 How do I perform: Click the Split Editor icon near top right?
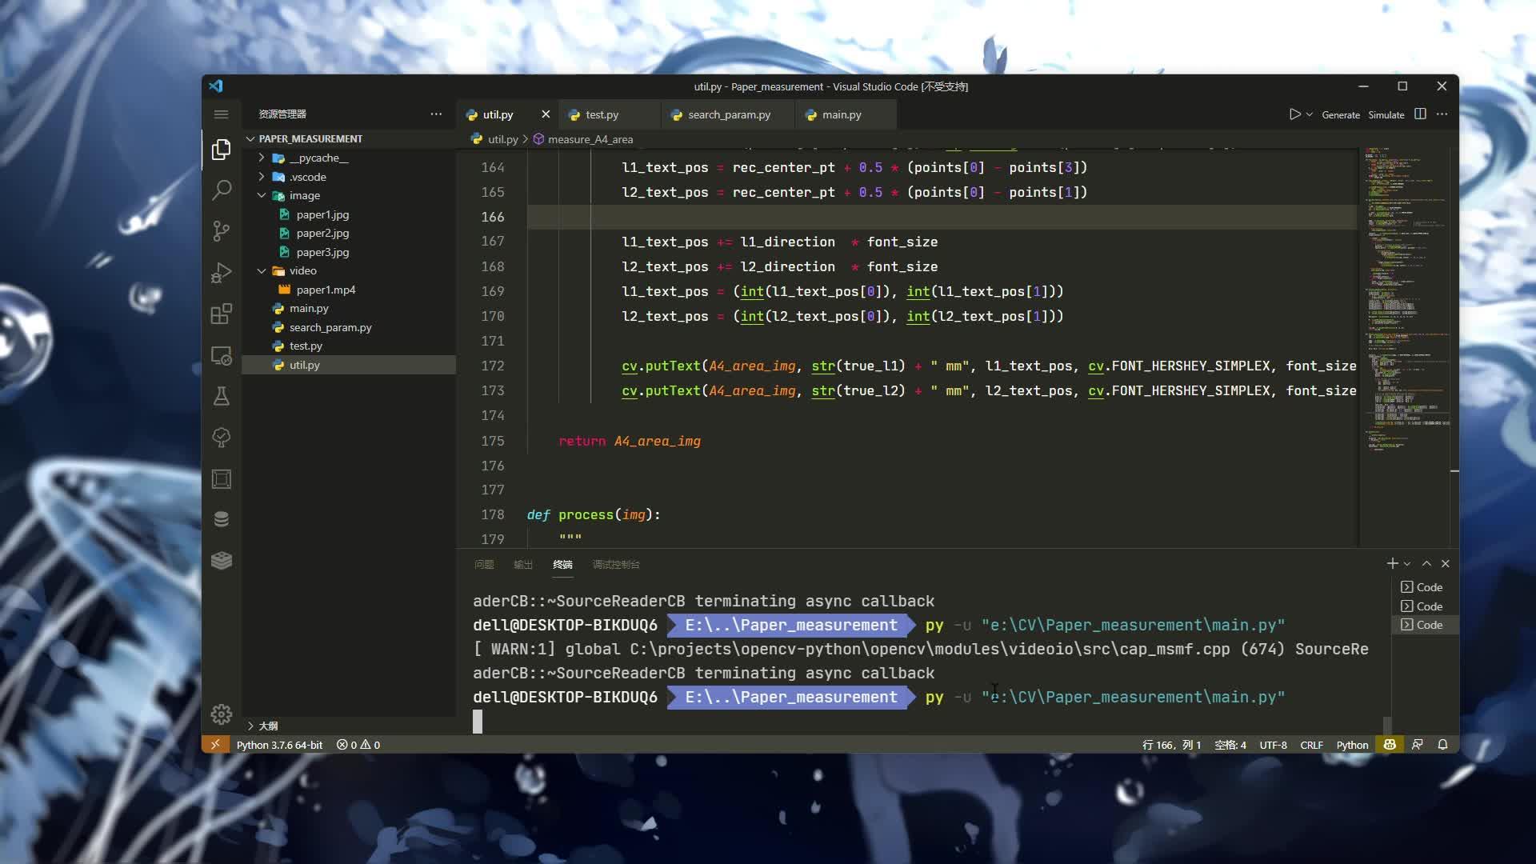pyautogui.click(x=1420, y=114)
